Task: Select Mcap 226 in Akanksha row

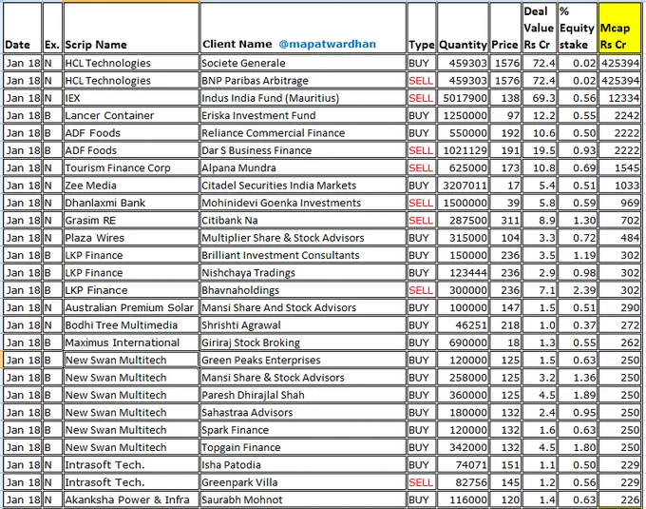Action: pos(619,499)
